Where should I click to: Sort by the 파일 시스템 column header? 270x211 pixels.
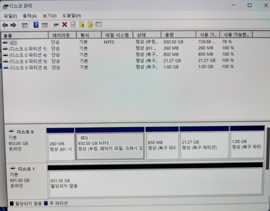(x=117, y=35)
